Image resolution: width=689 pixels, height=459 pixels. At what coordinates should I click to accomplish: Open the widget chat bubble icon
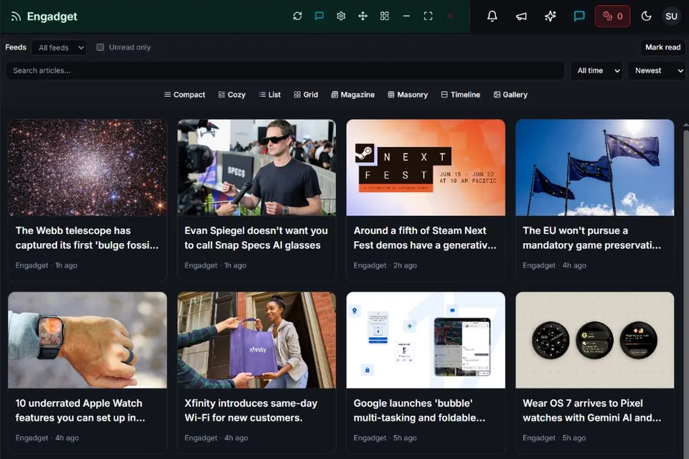pyautogui.click(x=319, y=16)
